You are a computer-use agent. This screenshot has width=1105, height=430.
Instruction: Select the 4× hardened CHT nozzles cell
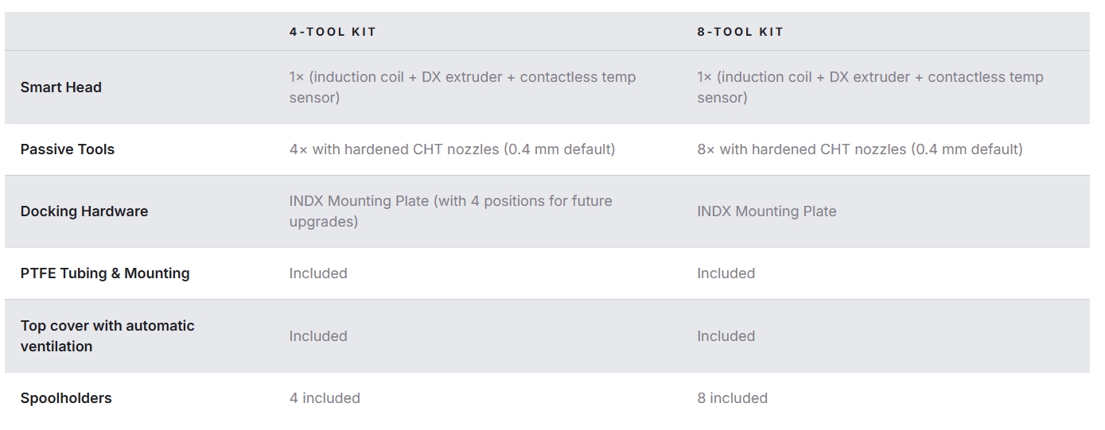(452, 149)
